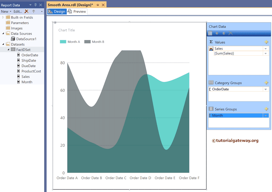Viewport: 272px width, 192px height.
Task: Click the Order Date F axis label
Action: coord(189,178)
